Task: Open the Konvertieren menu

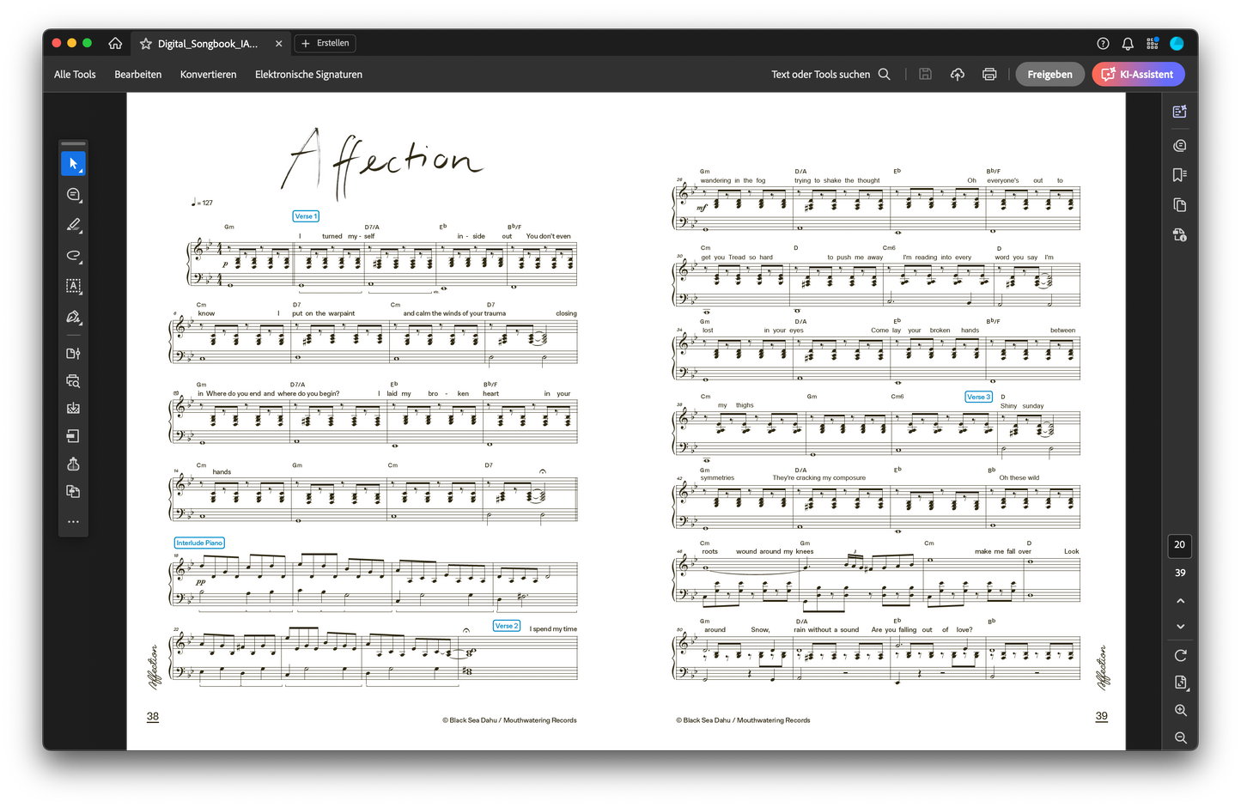Action: tap(208, 75)
